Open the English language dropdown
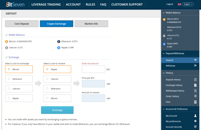 pyautogui.click(x=188, y=4)
